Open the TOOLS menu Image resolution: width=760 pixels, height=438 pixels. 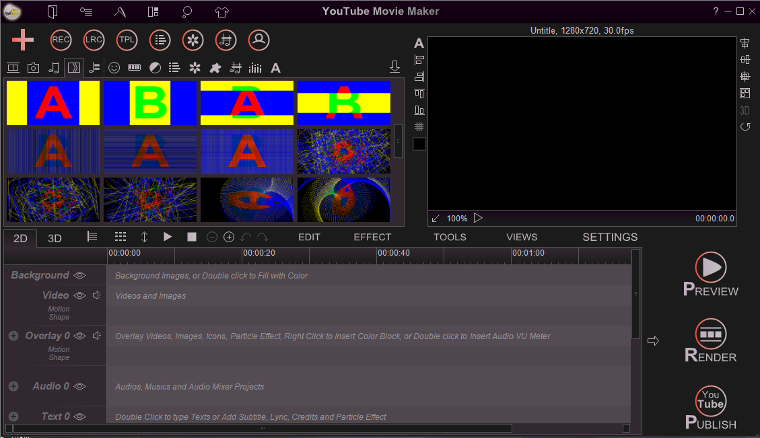[450, 237]
